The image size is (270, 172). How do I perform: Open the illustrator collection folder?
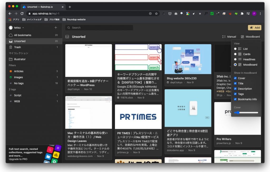click(x=34, y=59)
